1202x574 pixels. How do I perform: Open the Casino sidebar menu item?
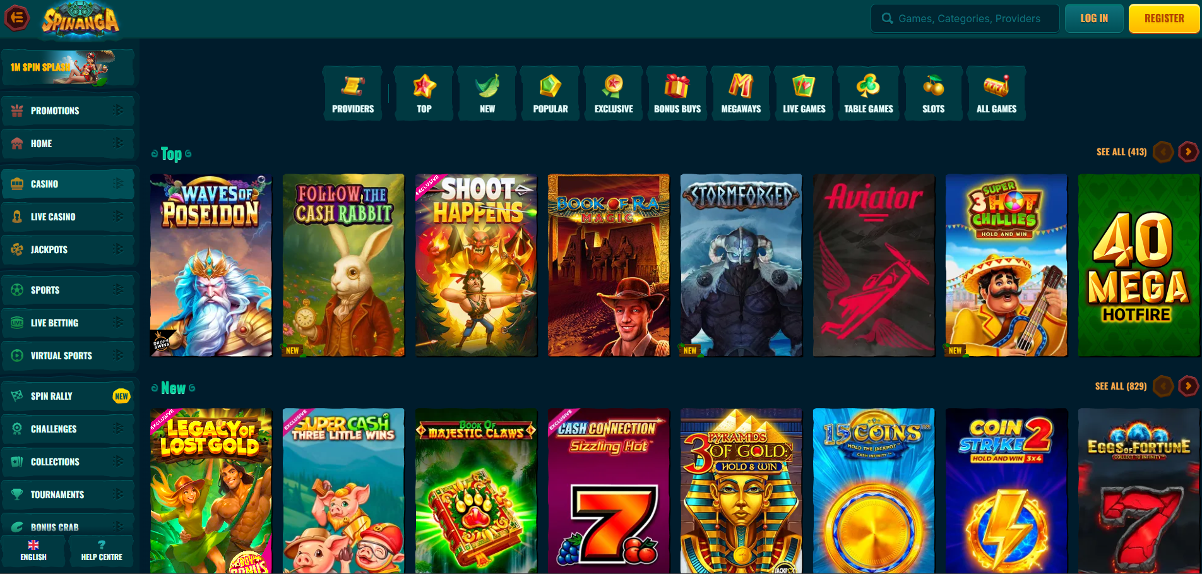pos(68,184)
